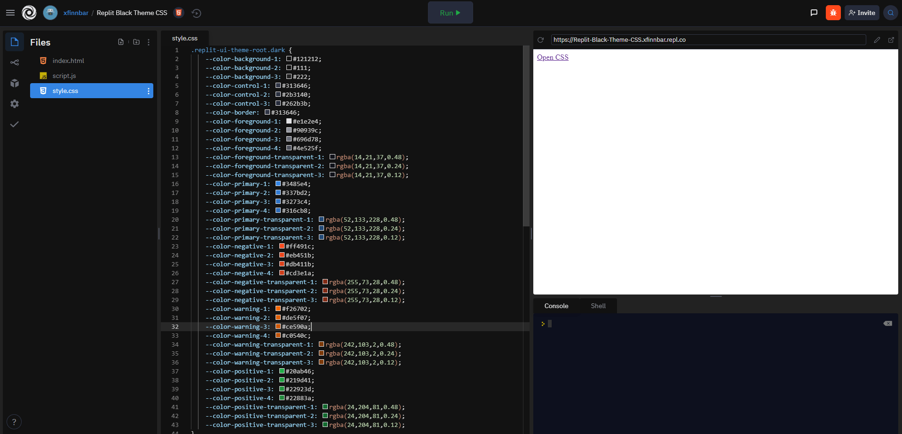This screenshot has width=902, height=434.
Task: Add a new folder icon
Action: coord(136,42)
